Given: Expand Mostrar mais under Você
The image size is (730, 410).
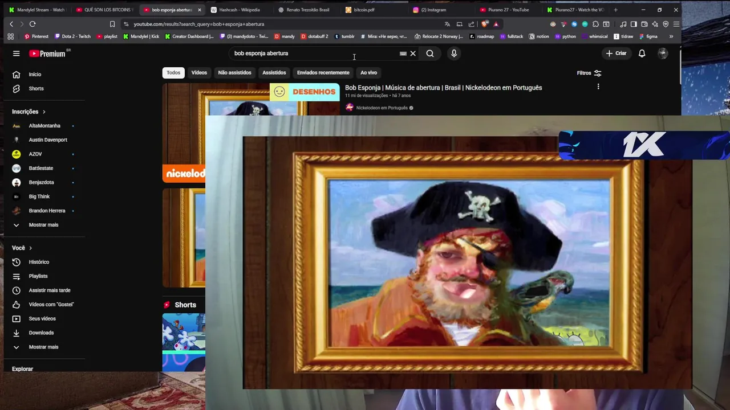Looking at the screenshot, I should point(44,347).
